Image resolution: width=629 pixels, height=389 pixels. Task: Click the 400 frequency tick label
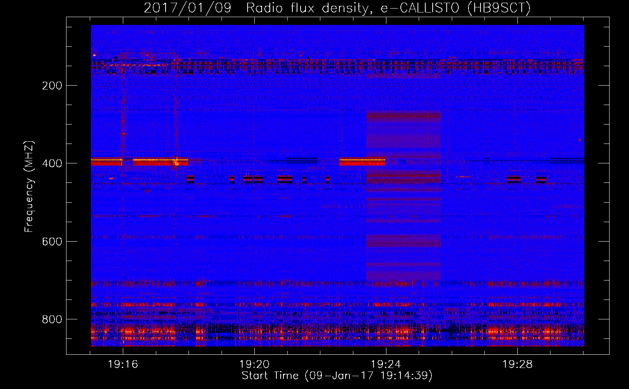coord(52,163)
